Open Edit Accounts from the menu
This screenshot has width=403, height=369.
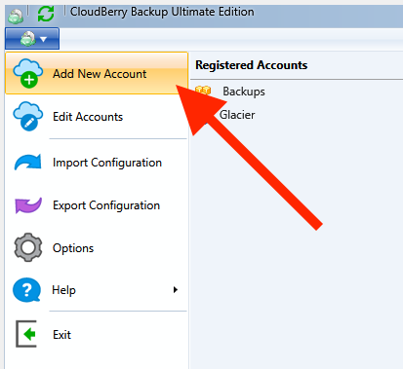tap(97, 117)
